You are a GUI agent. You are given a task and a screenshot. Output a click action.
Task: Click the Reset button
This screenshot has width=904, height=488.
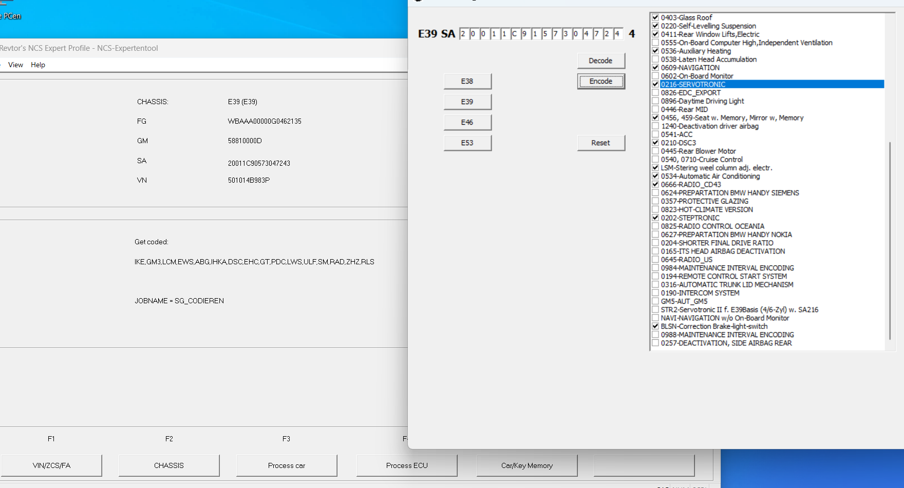click(601, 143)
